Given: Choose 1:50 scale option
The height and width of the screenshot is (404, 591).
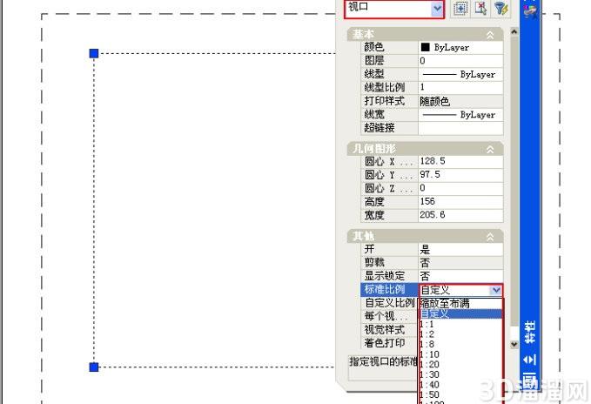Looking at the screenshot, I should 461,394.
